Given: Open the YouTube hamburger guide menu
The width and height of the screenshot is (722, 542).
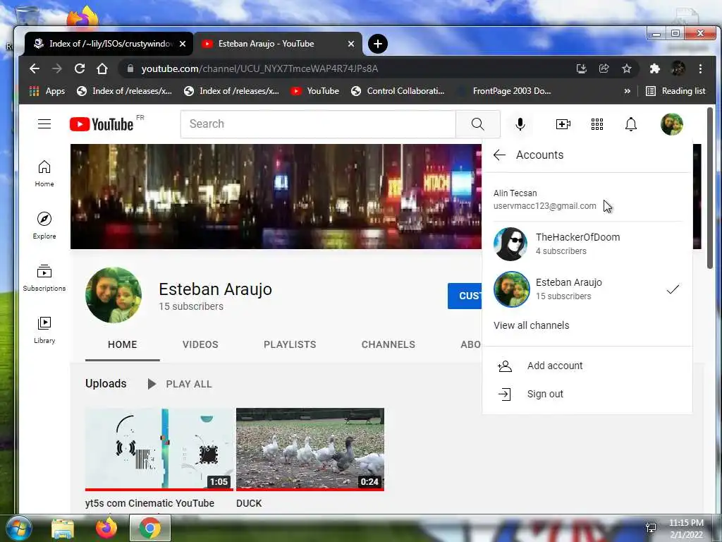Looking at the screenshot, I should click(44, 124).
